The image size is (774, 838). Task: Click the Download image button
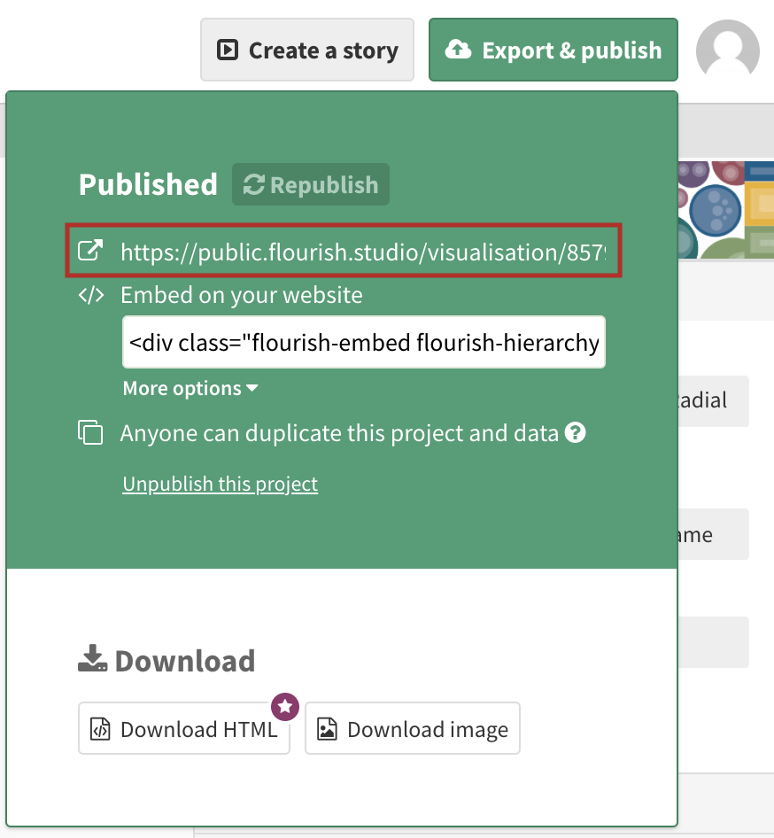[413, 728]
